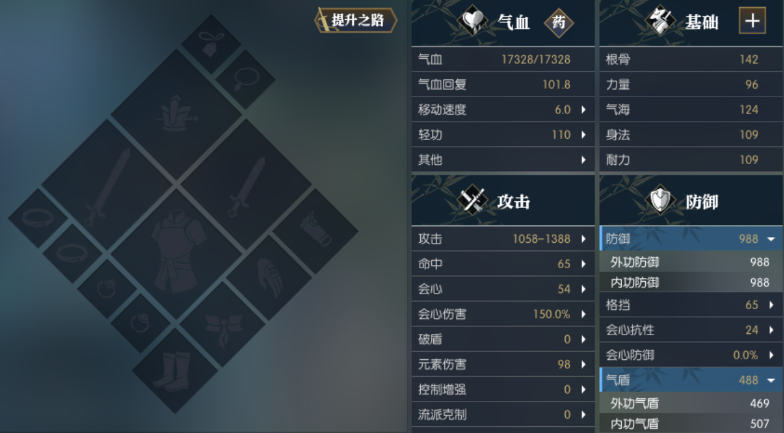Click the 根骨 142 attribute row

pos(691,59)
